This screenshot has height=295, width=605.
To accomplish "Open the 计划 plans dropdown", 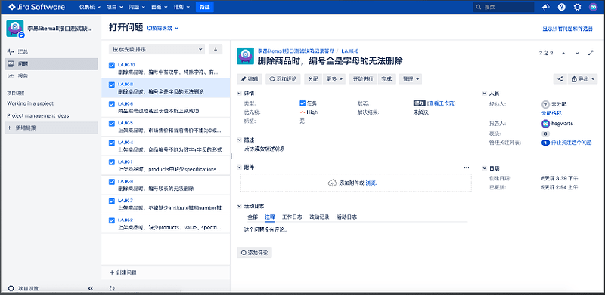I will click(181, 7).
